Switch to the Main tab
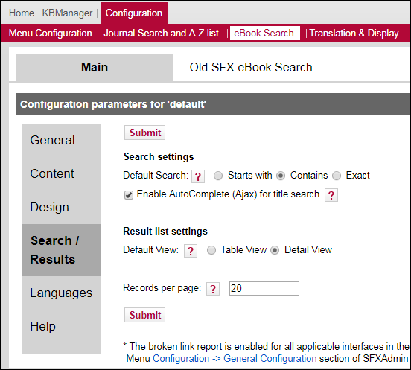The width and height of the screenshot is (411, 370). (x=95, y=68)
